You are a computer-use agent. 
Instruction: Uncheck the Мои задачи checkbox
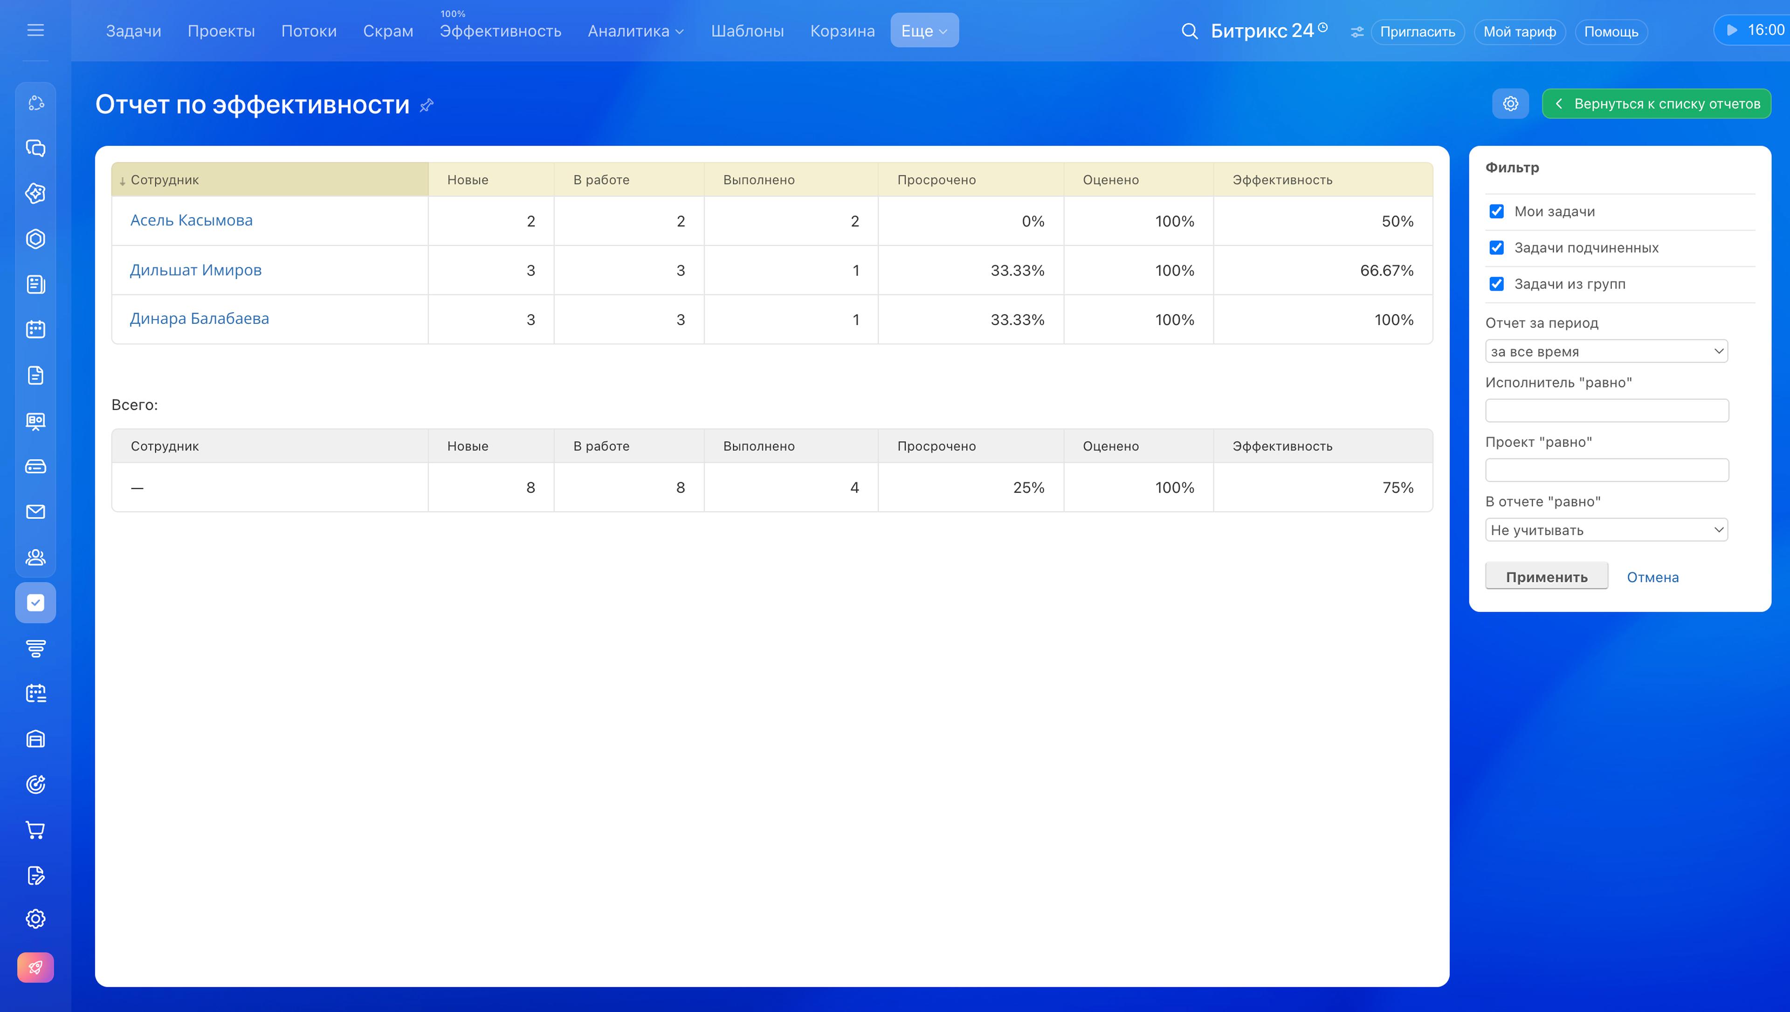(x=1497, y=211)
